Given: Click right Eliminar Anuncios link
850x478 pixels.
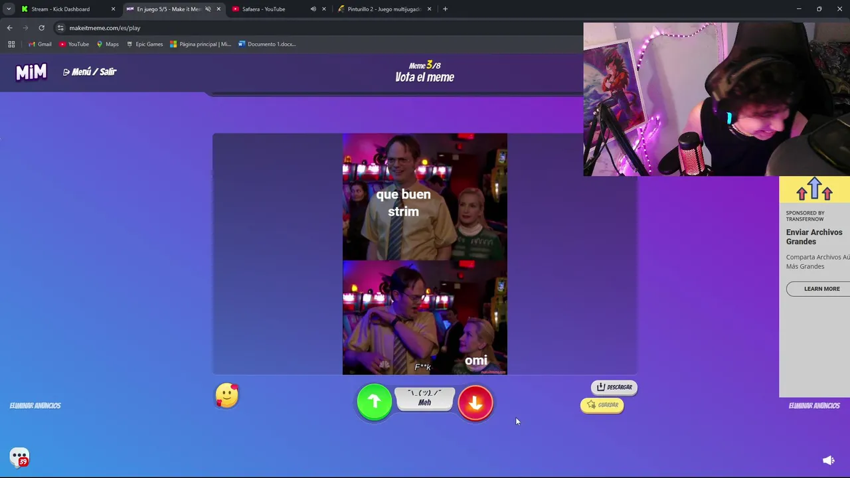Looking at the screenshot, I should [814, 406].
